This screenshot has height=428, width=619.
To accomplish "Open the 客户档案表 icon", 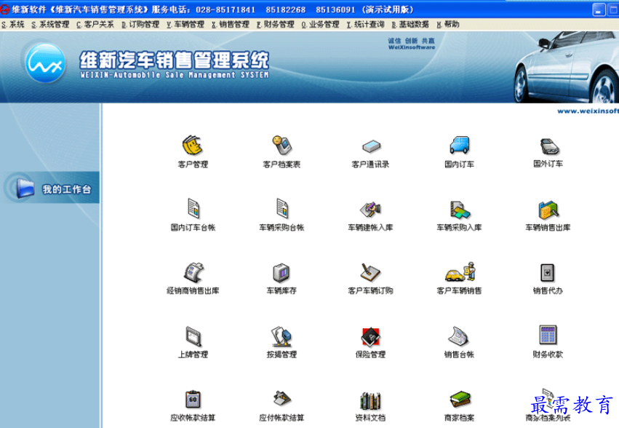I will click(281, 146).
